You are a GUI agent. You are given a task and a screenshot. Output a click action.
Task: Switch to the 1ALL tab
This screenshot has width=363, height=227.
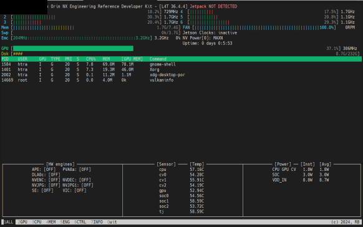click(9, 222)
